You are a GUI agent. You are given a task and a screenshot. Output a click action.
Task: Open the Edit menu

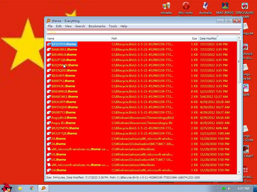pos(59,26)
